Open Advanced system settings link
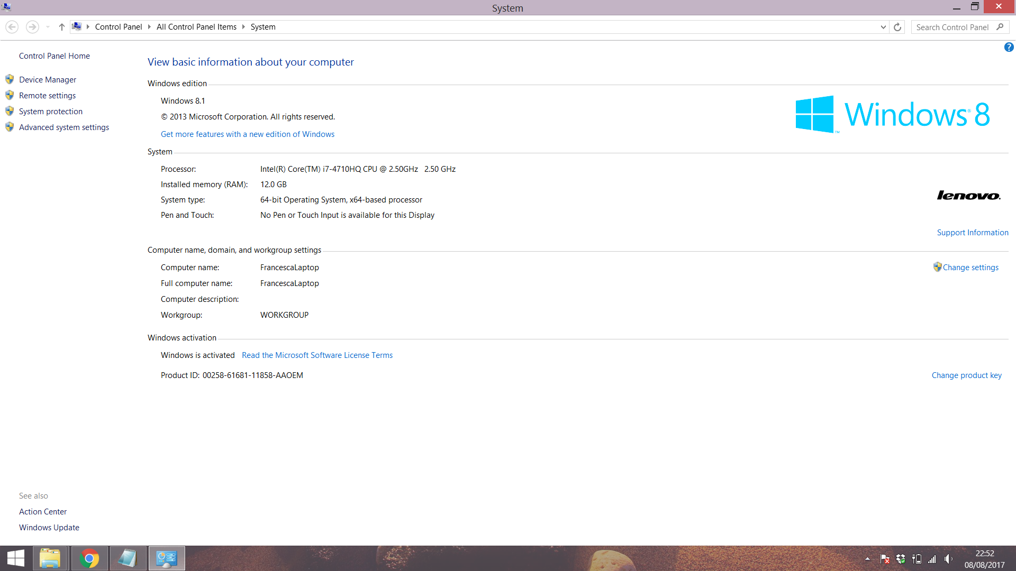 [x=64, y=127]
